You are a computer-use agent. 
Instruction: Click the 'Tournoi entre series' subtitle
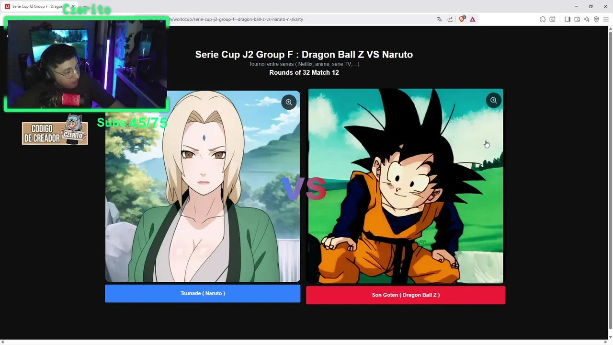tap(304, 64)
